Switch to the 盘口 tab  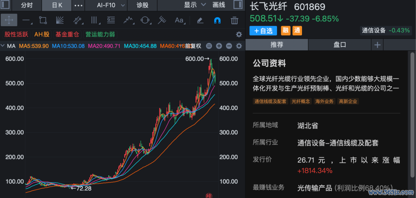[340, 45]
